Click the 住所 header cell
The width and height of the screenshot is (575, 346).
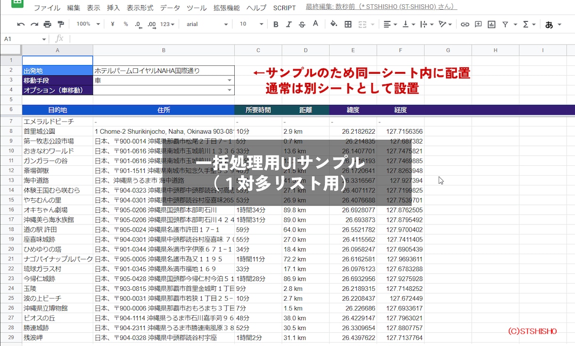(164, 110)
